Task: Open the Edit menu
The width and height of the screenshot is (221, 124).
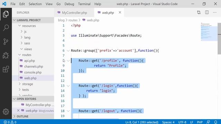Action: point(22,4)
